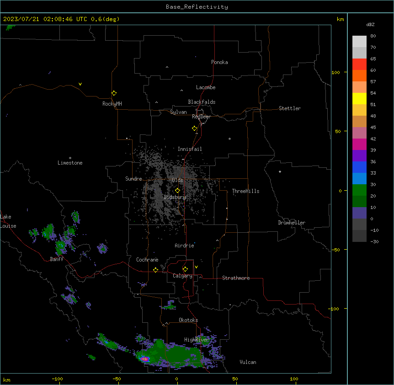
Task: Click the Strathmore town label
Action: 236,278
